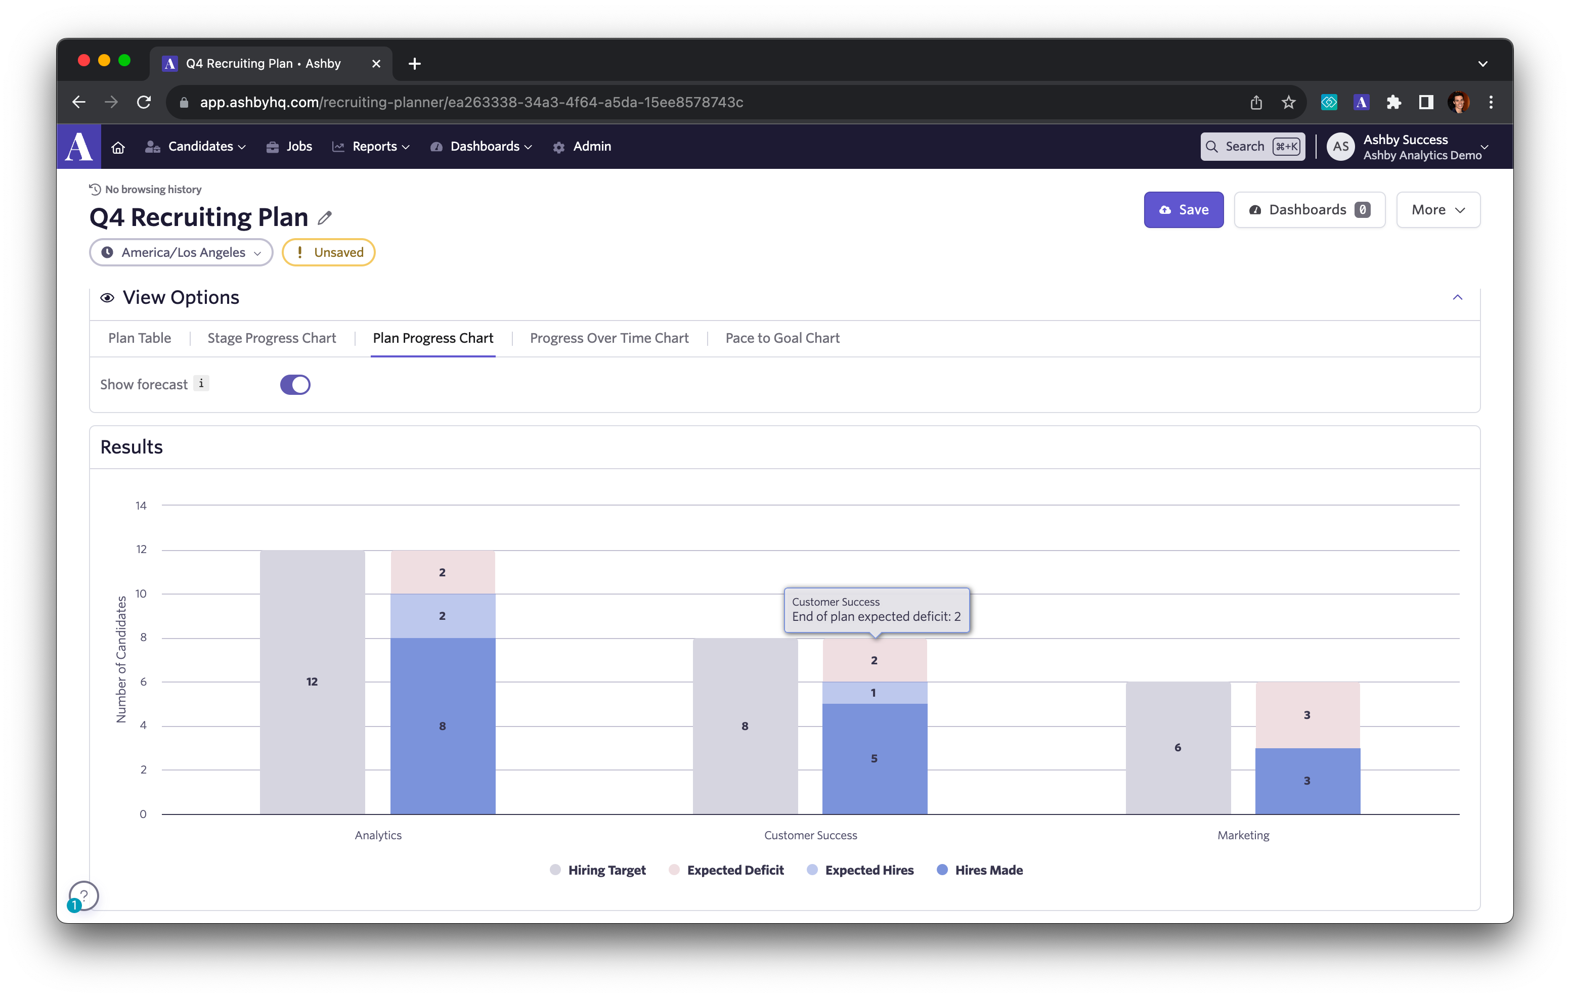Click the Ashby extension icon in toolbar
This screenshot has width=1570, height=998.
pyautogui.click(x=1361, y=102)
